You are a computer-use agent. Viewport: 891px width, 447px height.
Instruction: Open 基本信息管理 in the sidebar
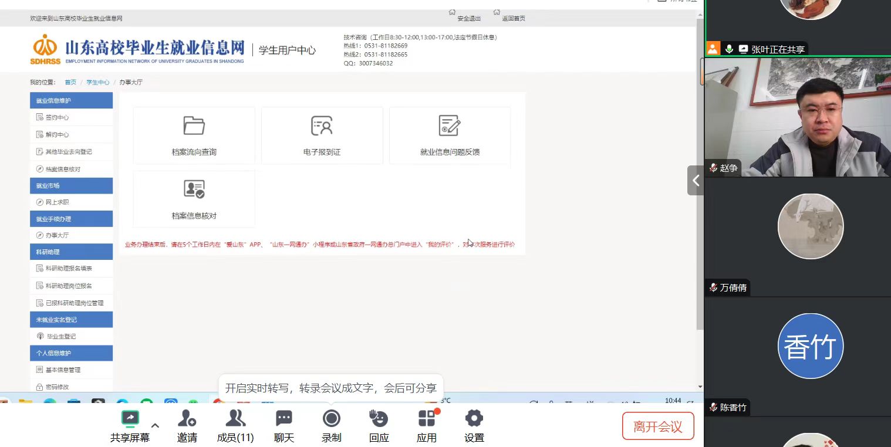pyautogui.click(x=71, y=370)
